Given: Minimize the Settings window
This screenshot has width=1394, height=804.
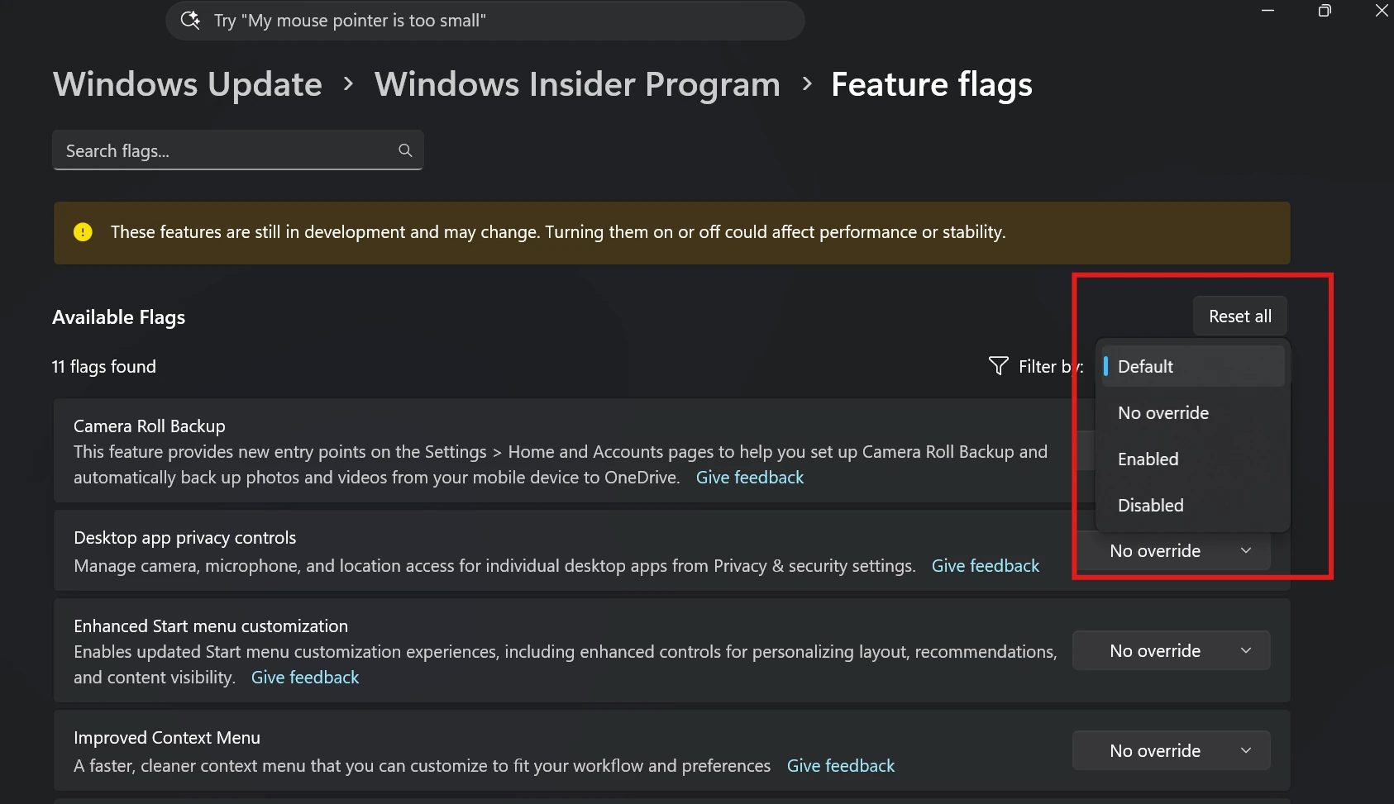Looking at the screenshot, I should (1267, 11).
